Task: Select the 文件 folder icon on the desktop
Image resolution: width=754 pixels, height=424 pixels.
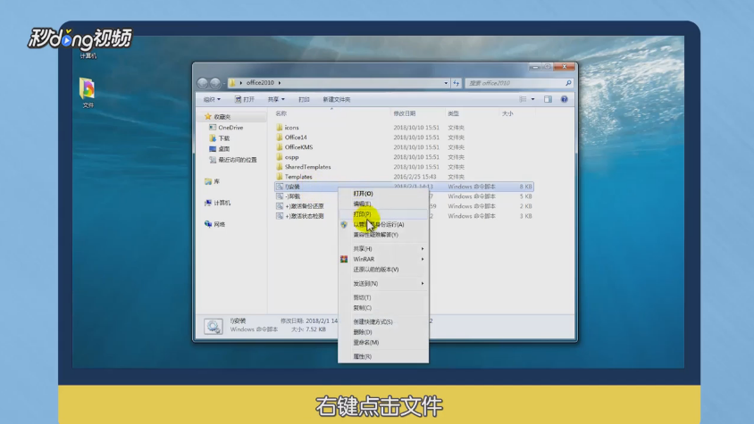Action: point(87,88)
